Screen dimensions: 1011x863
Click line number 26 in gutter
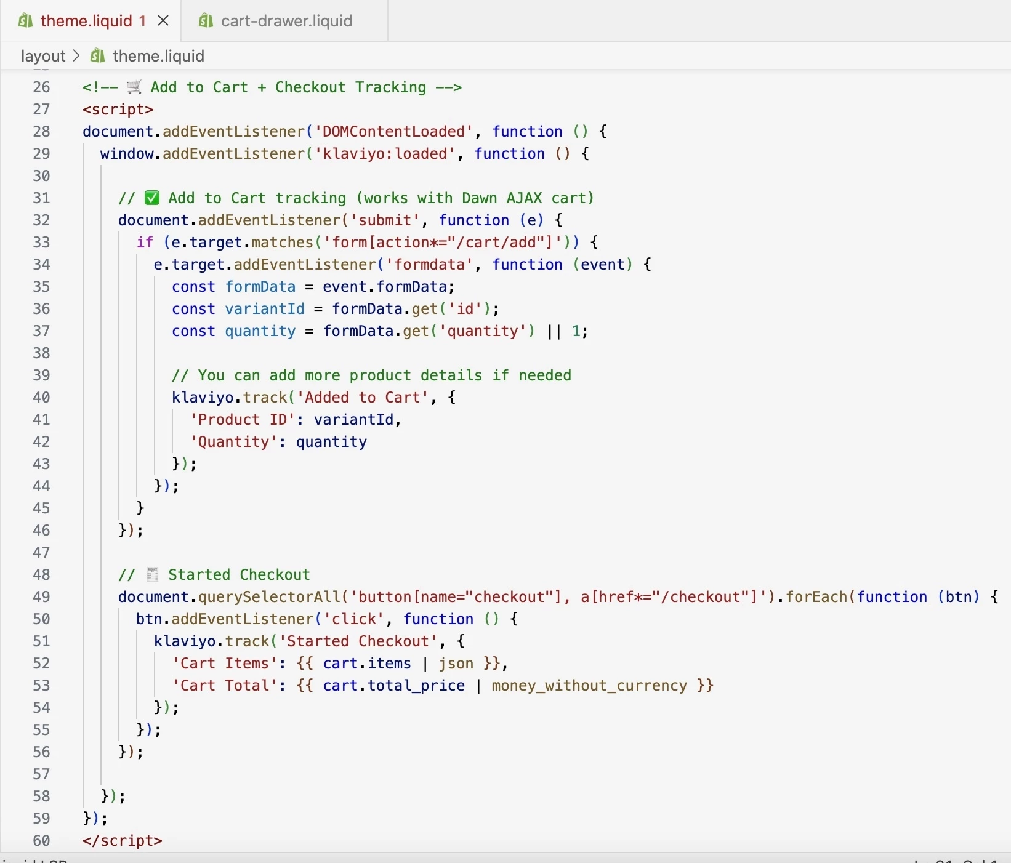click(x=41, y=87)
